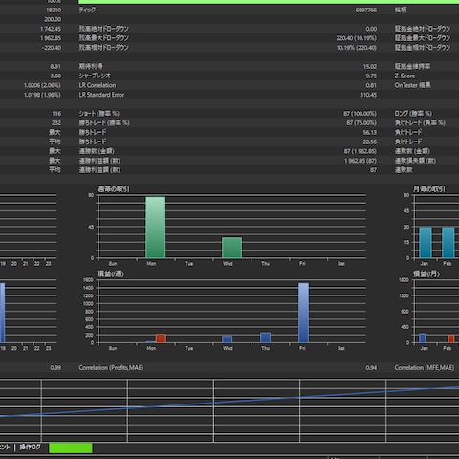
Task: Click the 週毎の取引 chart title
Action: (x=114, y=189)
